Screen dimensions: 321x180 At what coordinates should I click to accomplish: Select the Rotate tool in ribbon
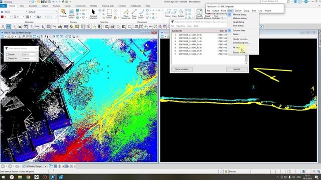coord(181,13)
